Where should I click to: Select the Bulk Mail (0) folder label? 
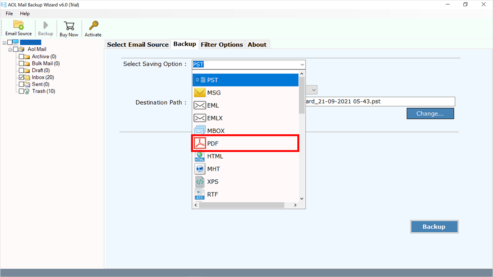click(x=46, y=63)
